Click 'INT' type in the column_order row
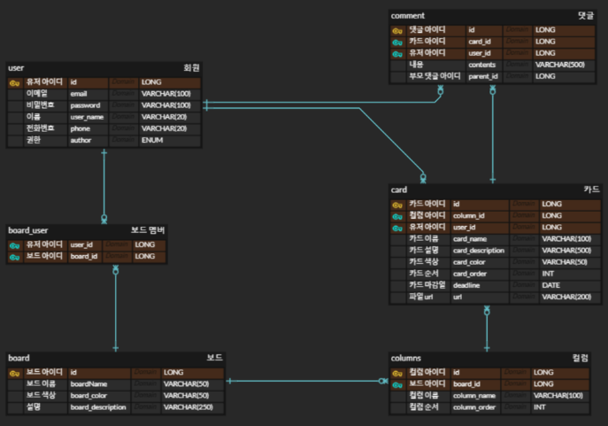 click(x=539, y=407)
